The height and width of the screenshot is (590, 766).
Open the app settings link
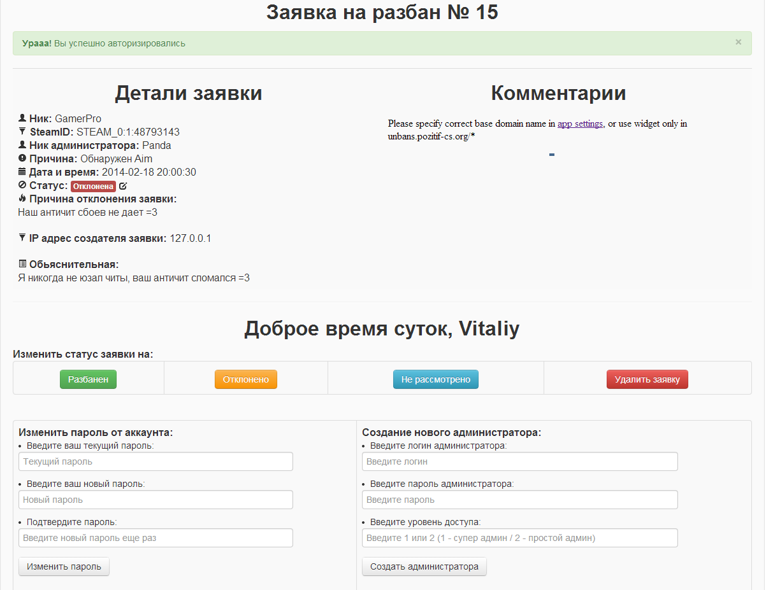click(580, 123)
